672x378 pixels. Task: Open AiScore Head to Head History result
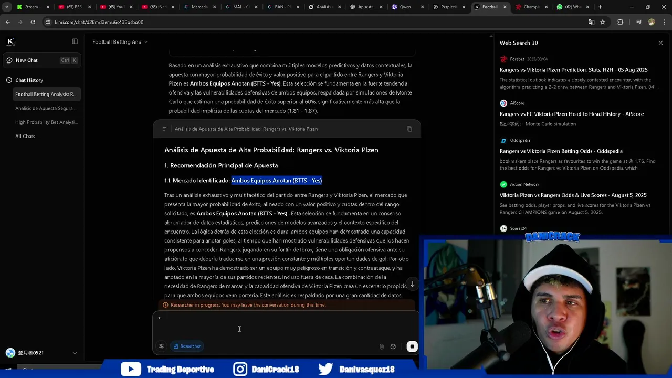571,114
